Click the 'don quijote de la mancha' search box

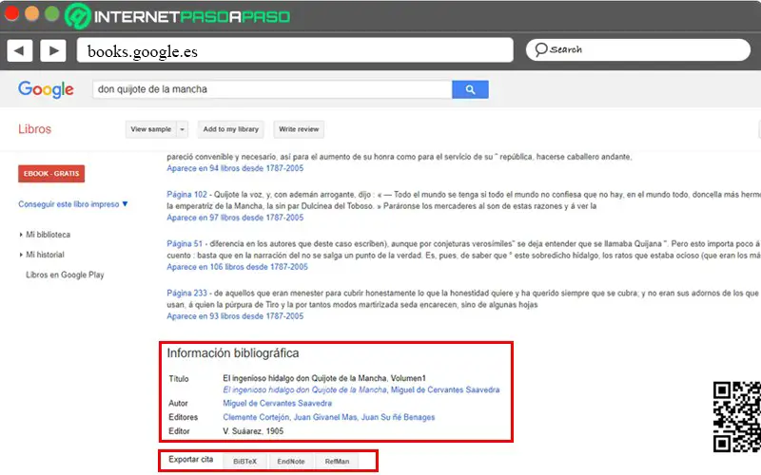[x=272, y=89]
